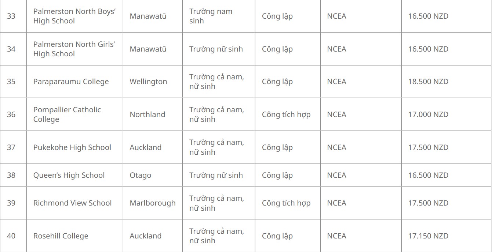Select the Northland region cell
The image size is (492, 252).
click(x=147, y=114)
